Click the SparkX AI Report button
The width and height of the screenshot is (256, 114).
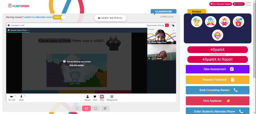coord(217,59)
